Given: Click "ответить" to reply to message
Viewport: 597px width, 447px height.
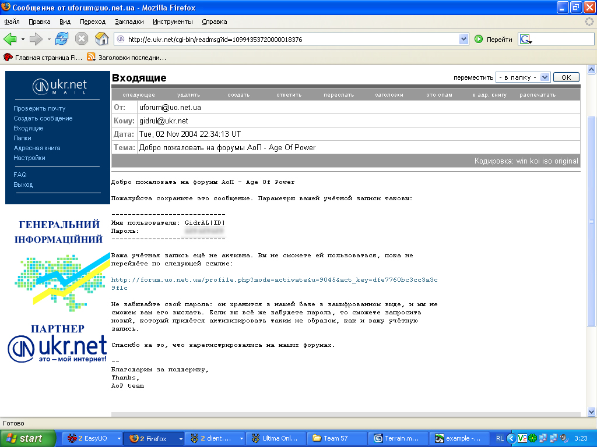Looking at the screenshot, I should point(289,95).
